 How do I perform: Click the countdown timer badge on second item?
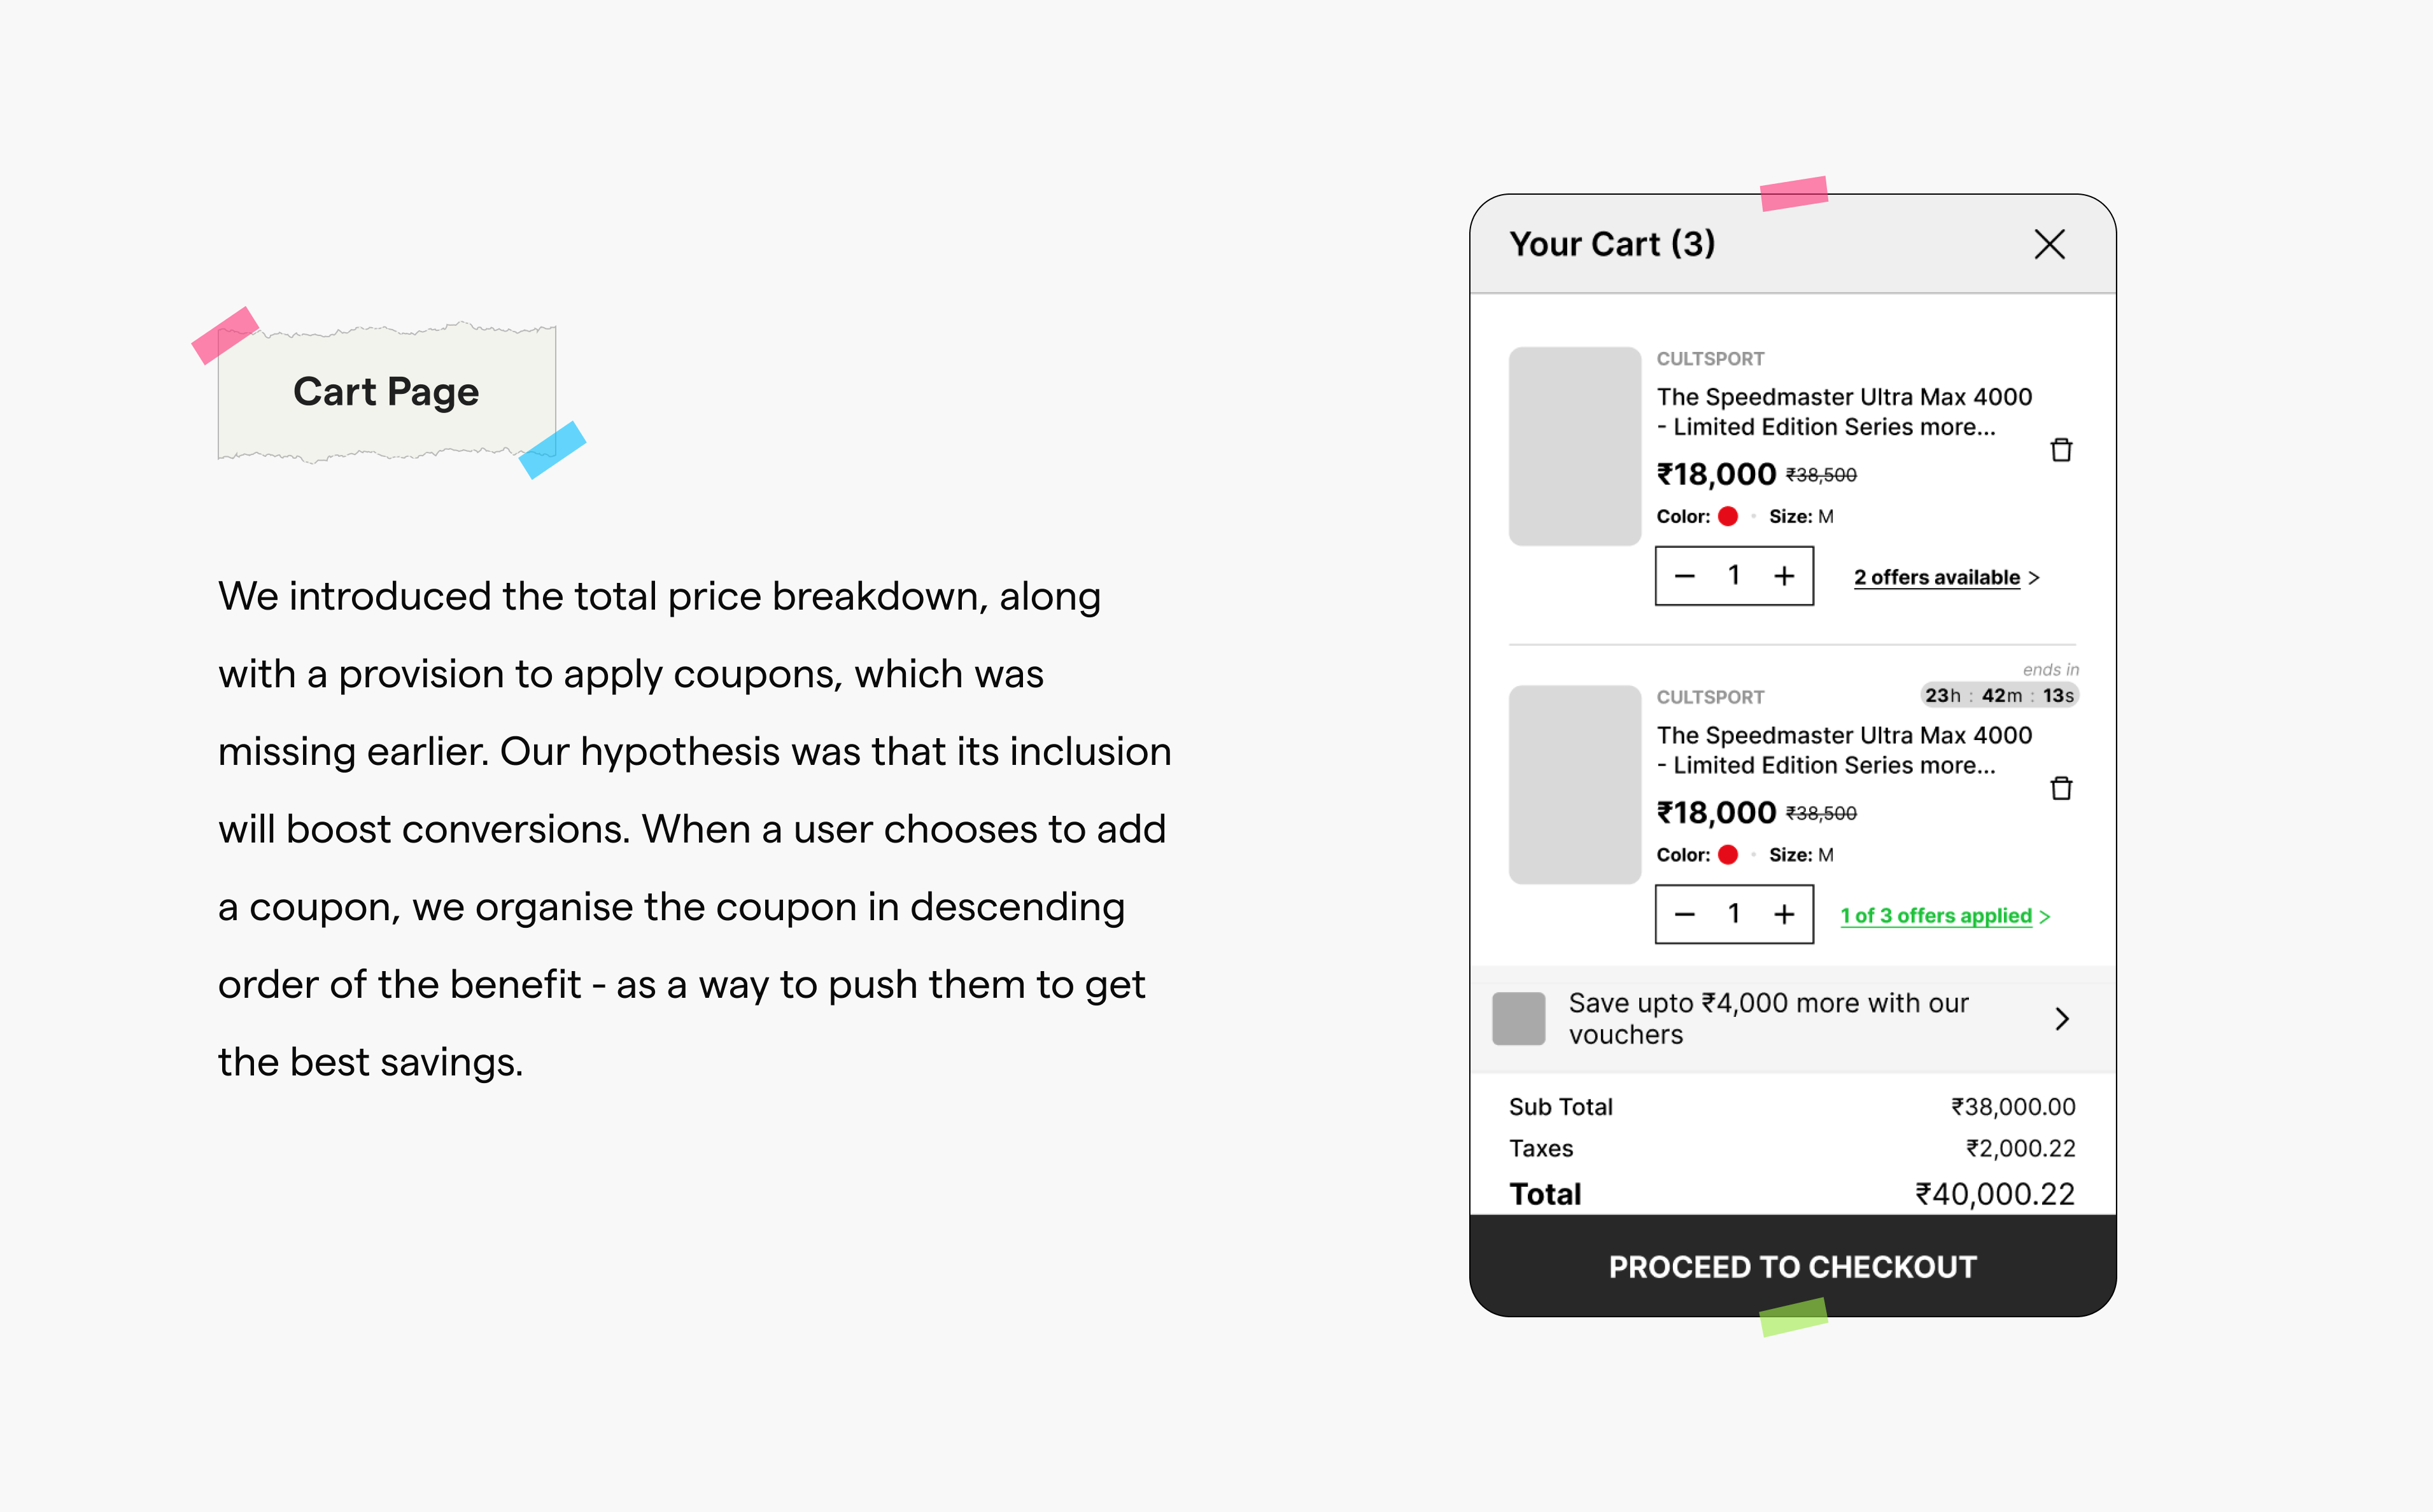click(1999, 695)
